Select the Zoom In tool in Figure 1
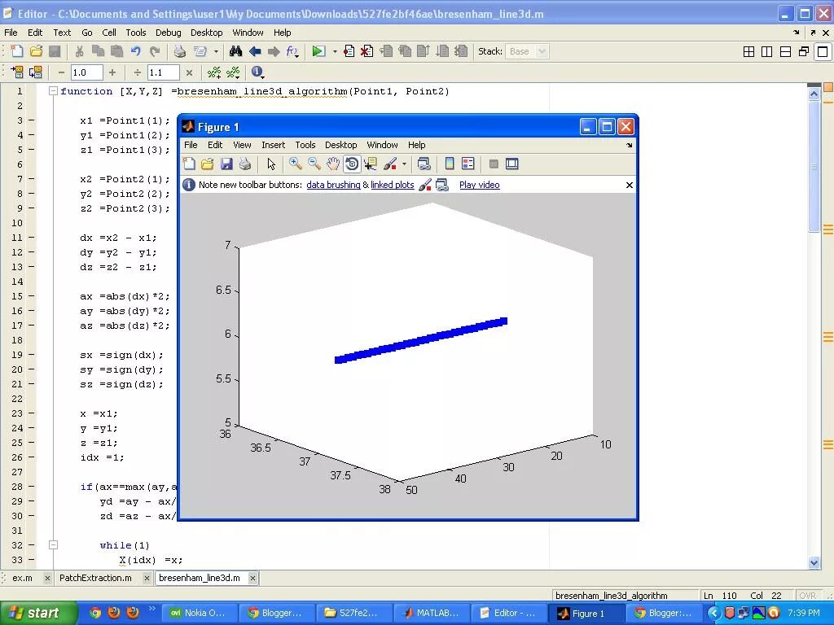The height and width of the screenshot is (625, 834). (295, 164)
